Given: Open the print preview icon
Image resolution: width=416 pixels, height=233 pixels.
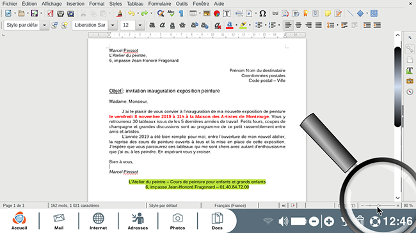Looking at the screenshot, I should tap(70, 13).
